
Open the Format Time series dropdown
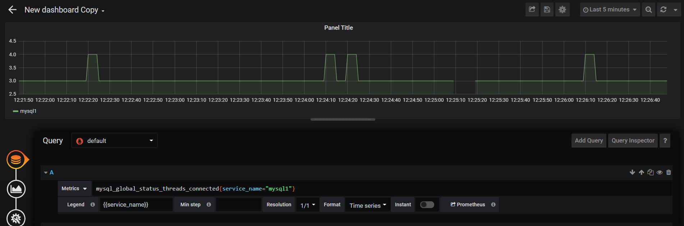[367, 205]
